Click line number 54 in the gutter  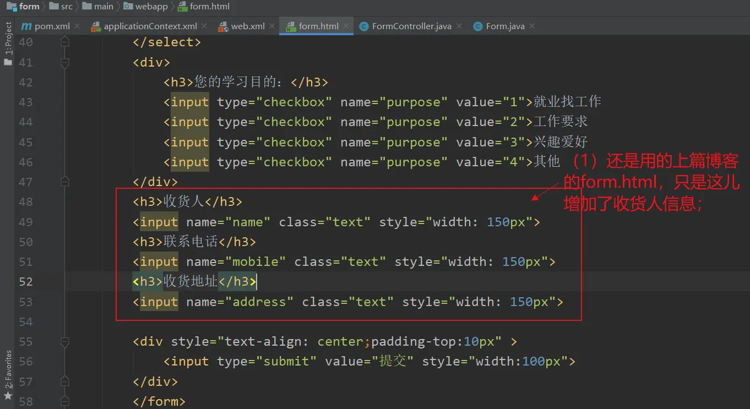26,321
